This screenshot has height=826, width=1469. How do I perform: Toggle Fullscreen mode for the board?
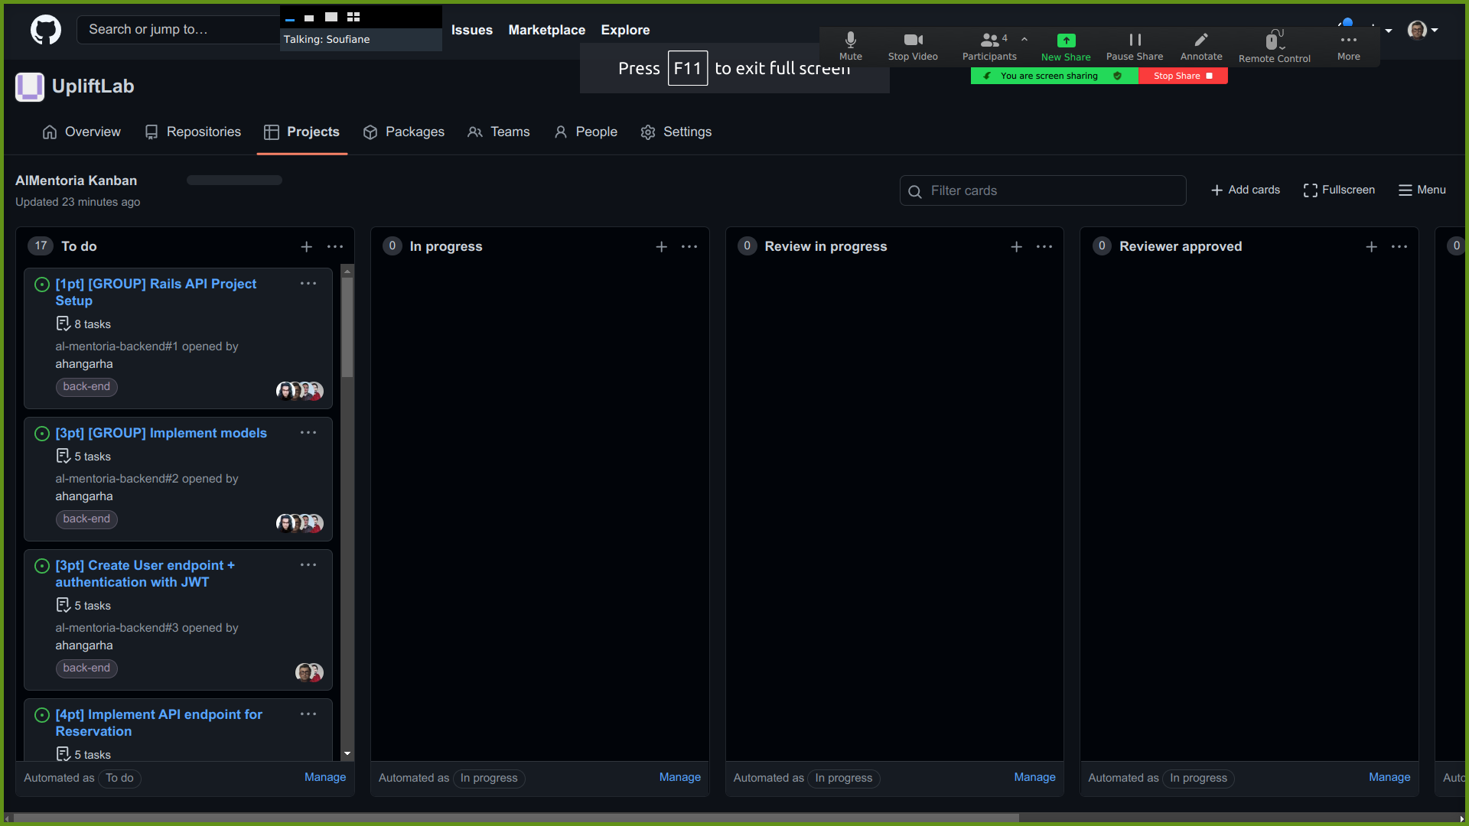click(1338, 190)
